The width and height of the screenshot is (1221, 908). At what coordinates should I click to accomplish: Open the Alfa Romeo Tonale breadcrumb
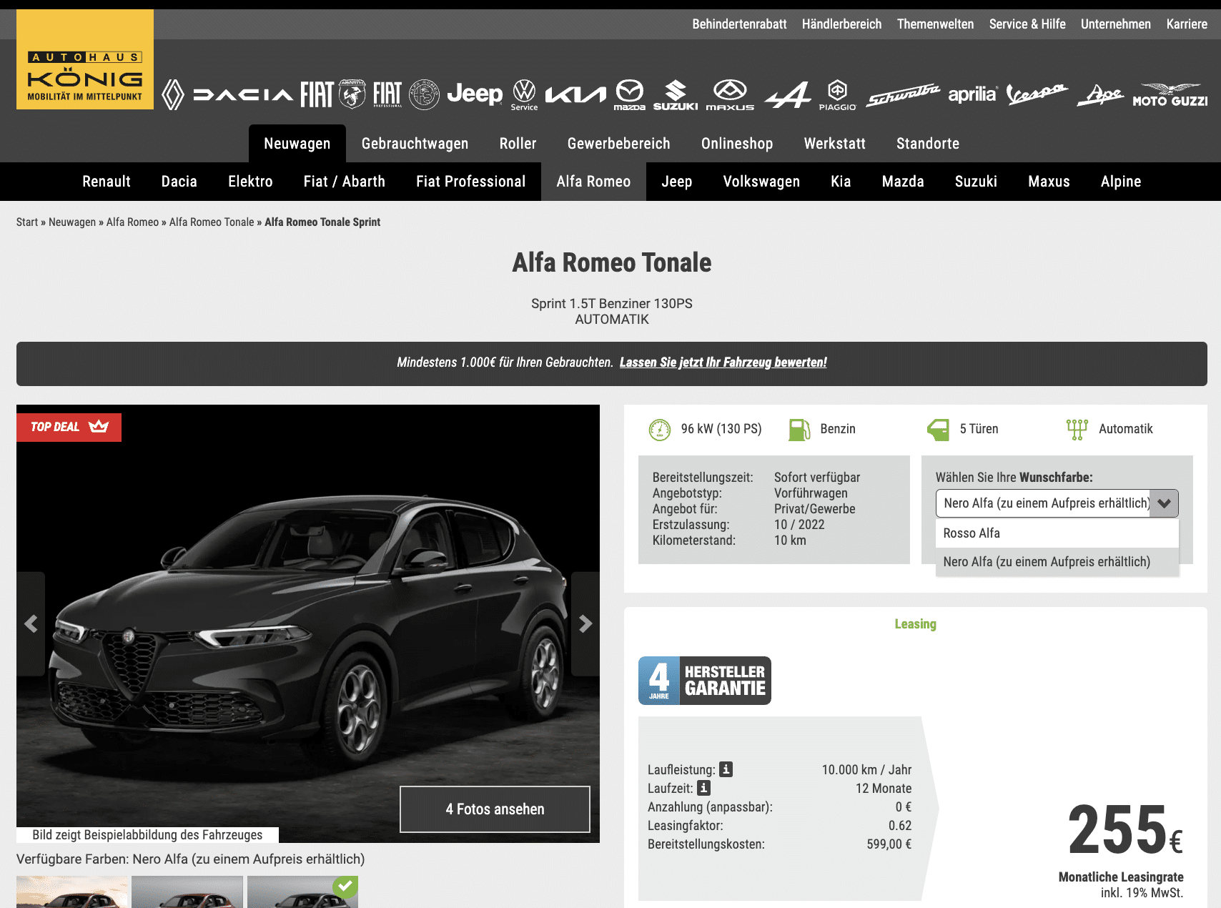pyautogui.click(x=212, y=222)
